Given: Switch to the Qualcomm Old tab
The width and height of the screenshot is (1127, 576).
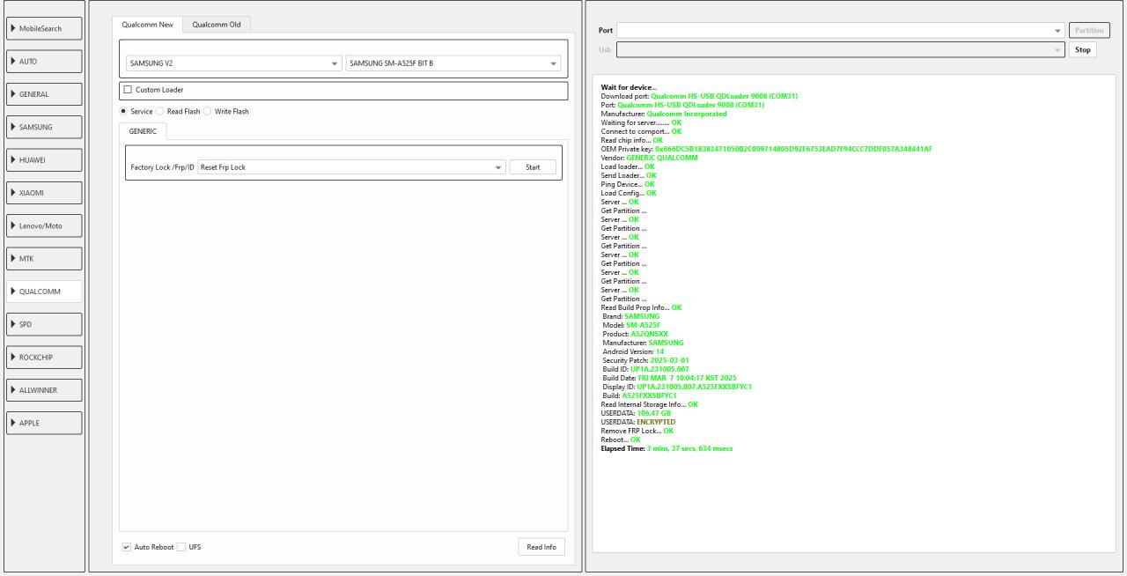Looking at the screenshot, I should tap(217, 25).
